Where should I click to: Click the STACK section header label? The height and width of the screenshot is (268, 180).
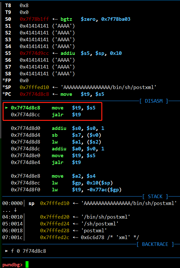click(155, 197)
